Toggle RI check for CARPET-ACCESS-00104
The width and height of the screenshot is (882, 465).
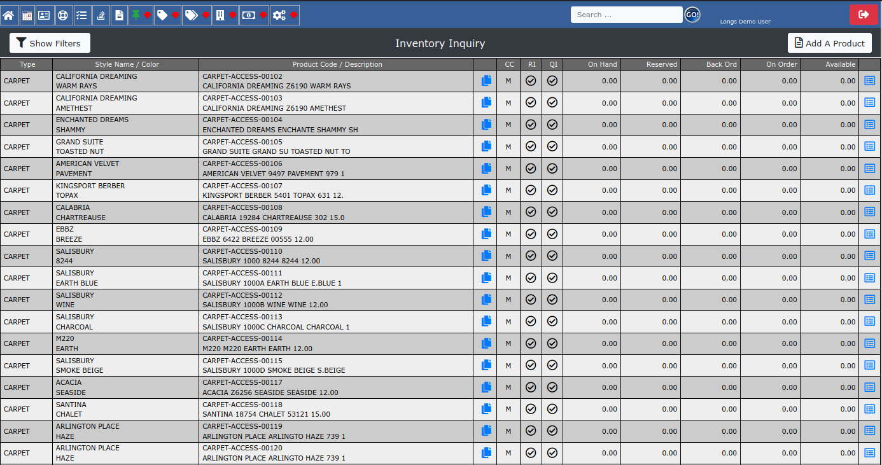click(x=531, y=125)
